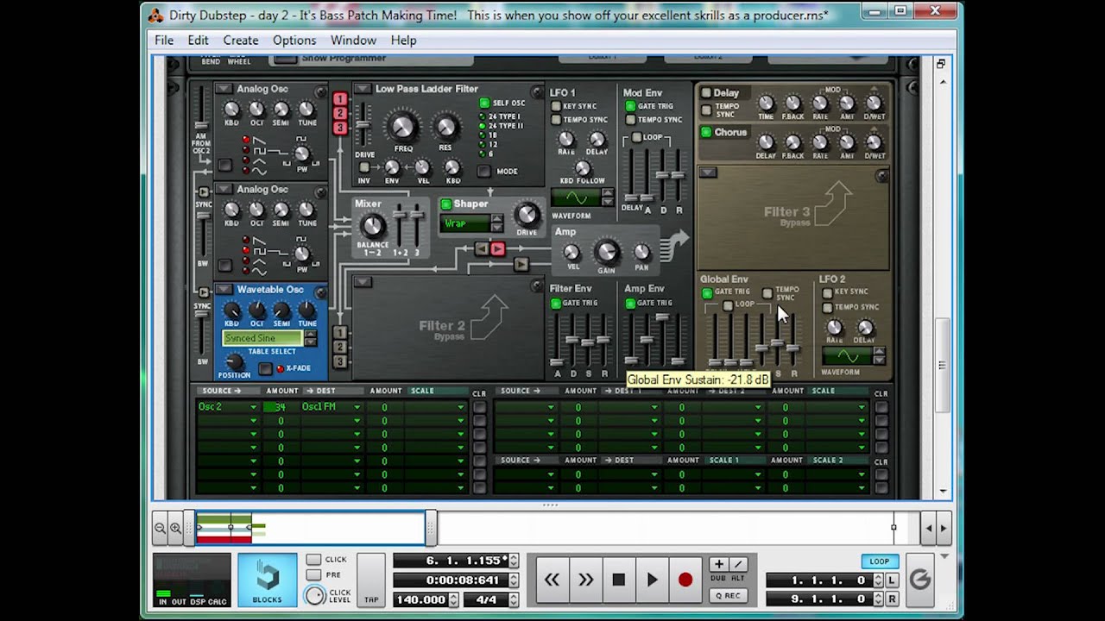Screen dimensions: 1105x621
Task: Open the Window menu
Action: tap(353, 41)
